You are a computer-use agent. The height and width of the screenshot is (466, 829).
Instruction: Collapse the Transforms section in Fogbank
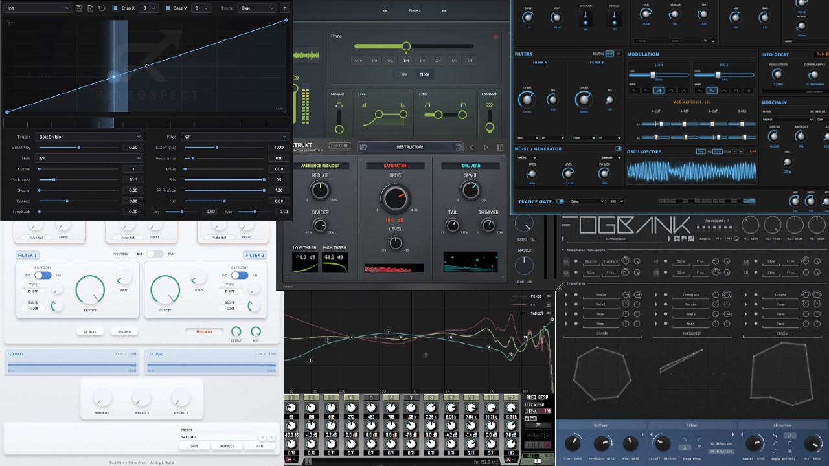point(562,283)
